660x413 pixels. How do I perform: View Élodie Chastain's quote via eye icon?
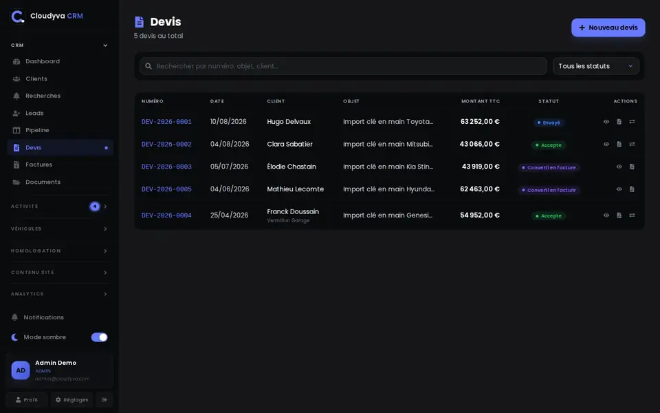coord(619,167)
